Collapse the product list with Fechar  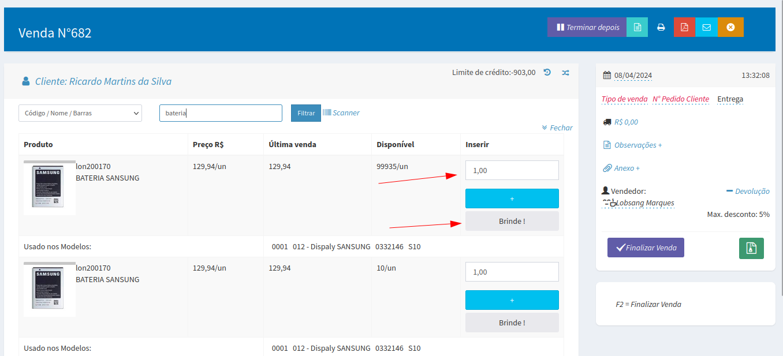coord(557,128)
